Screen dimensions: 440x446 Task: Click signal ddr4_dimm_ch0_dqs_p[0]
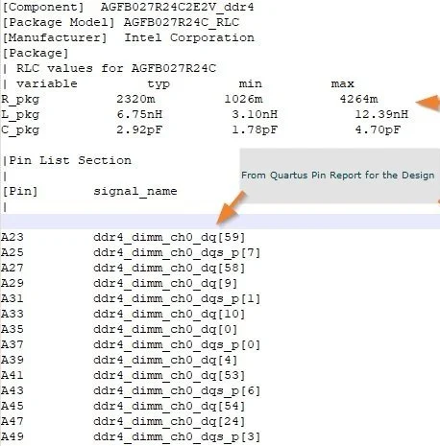(x=177, y=345)
